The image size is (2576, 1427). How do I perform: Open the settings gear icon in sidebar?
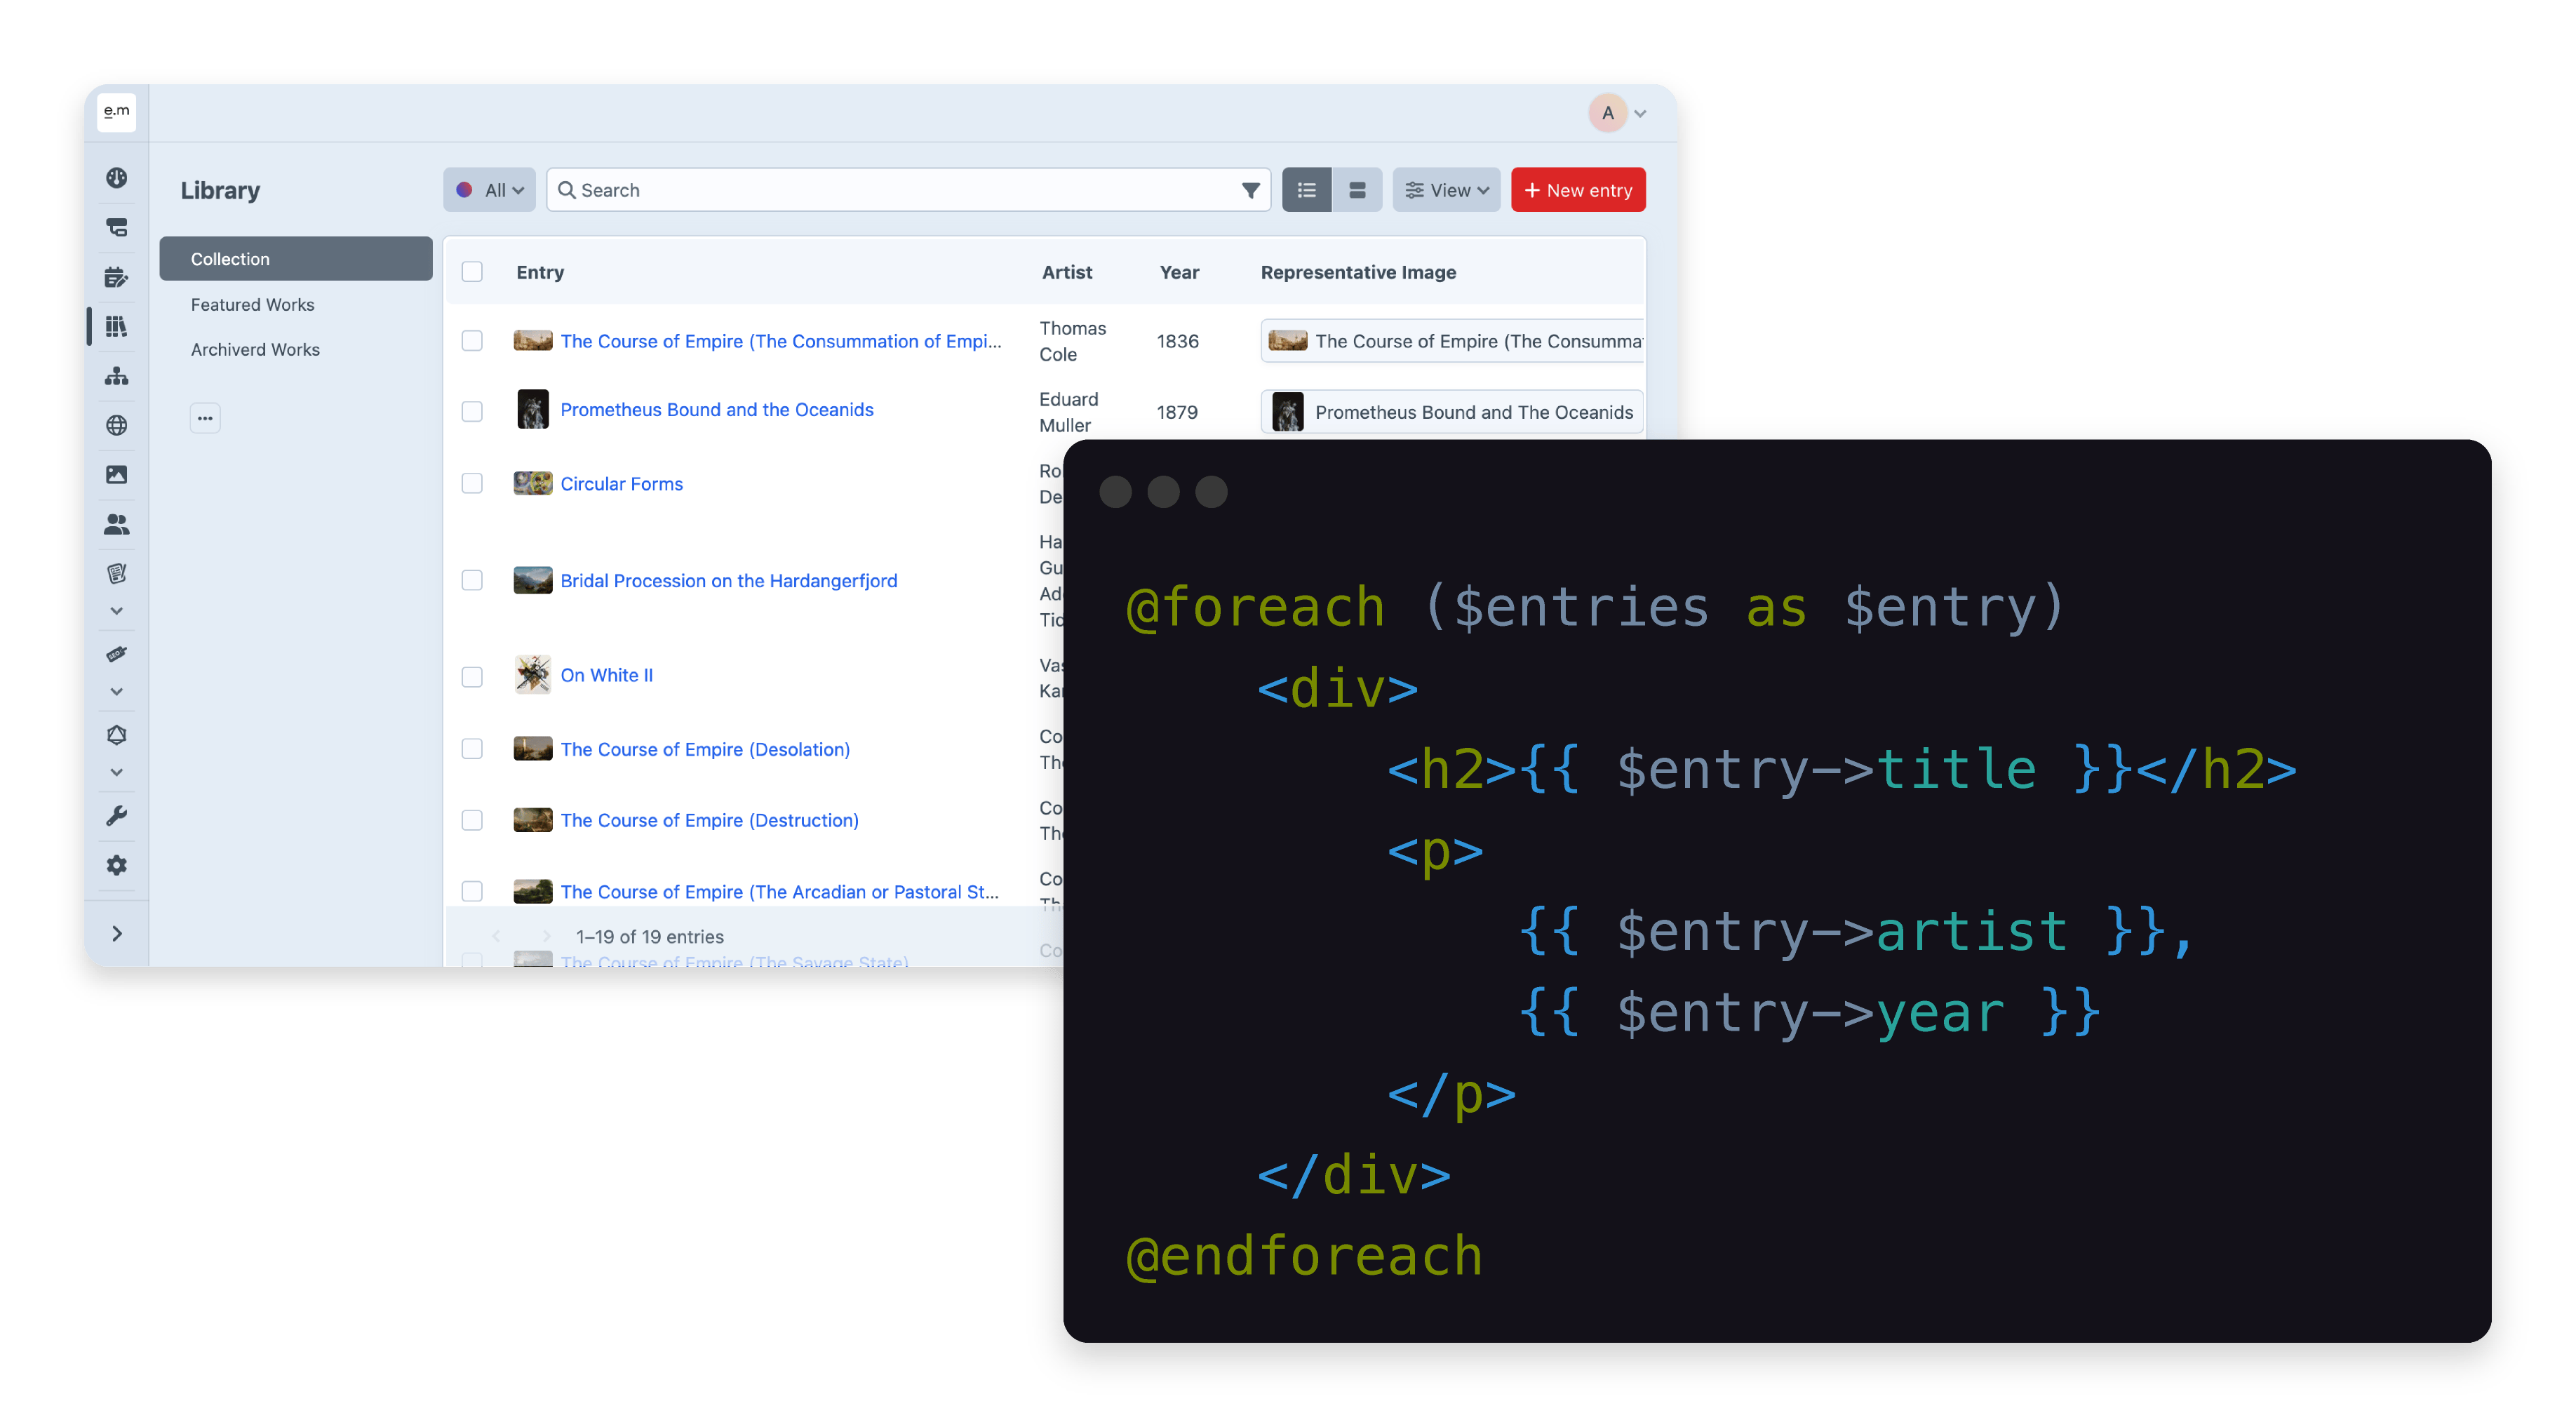click(x=116, y=865)
